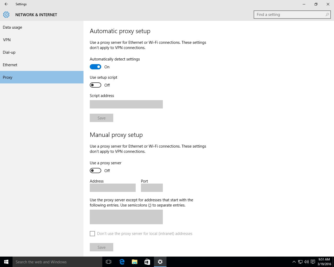Turn off Automatically detect settings
334x267 pixels.
96,67
